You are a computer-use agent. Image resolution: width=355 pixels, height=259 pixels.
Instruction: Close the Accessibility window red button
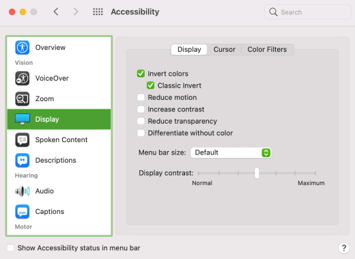[12, 12]
